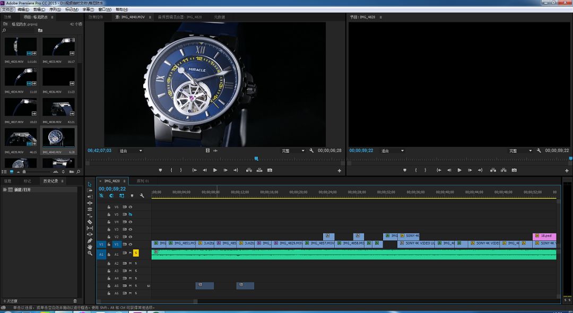Open timeline display settings wrench
The width and height of the screenshot is (573, 313).
coord(142,196)
